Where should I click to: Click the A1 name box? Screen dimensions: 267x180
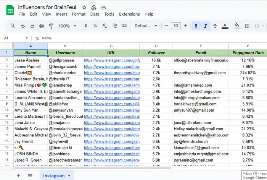(x=14, y=38)
